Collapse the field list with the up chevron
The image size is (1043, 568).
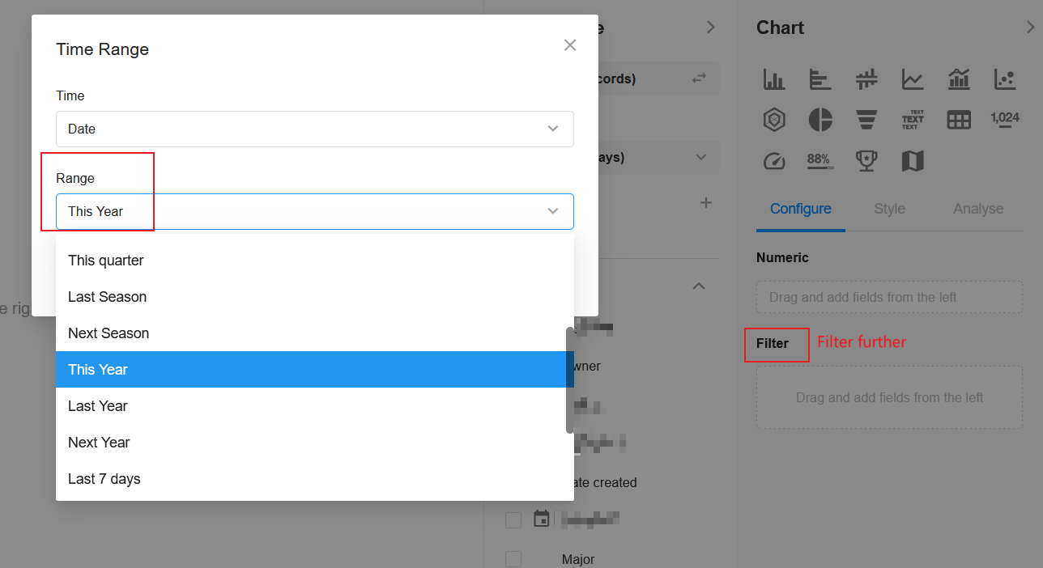coord(700,286)
